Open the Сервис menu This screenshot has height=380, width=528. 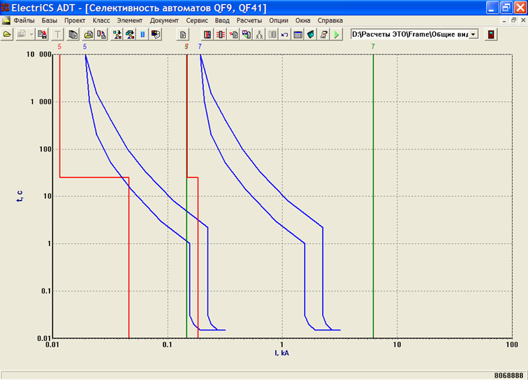(x=198, y=20)
